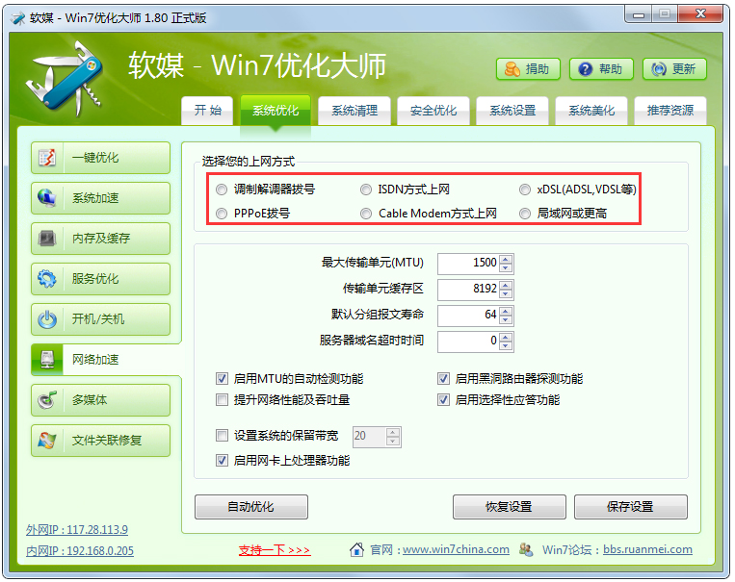Viewport: 735px width, 582px height.
Task: Open the bbs.ruanmei.com forum link
Action: click(647, 549)
